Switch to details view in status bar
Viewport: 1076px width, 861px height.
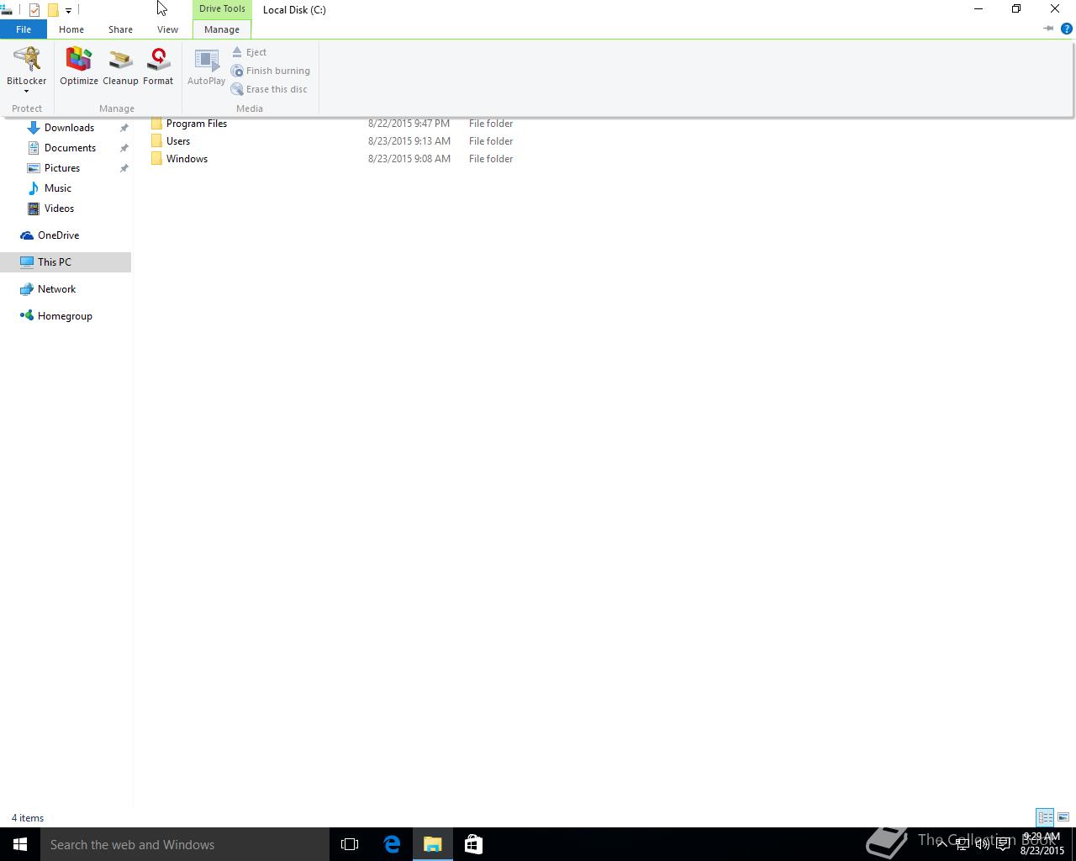pos(1045,817)
